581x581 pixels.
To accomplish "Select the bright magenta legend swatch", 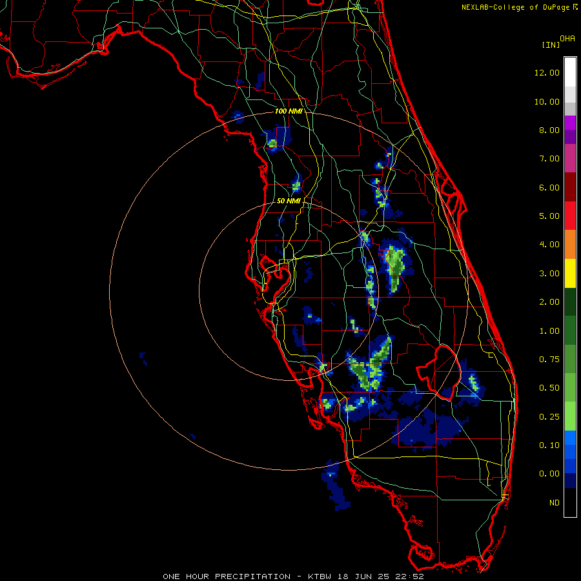I will (x=570, y=123).
